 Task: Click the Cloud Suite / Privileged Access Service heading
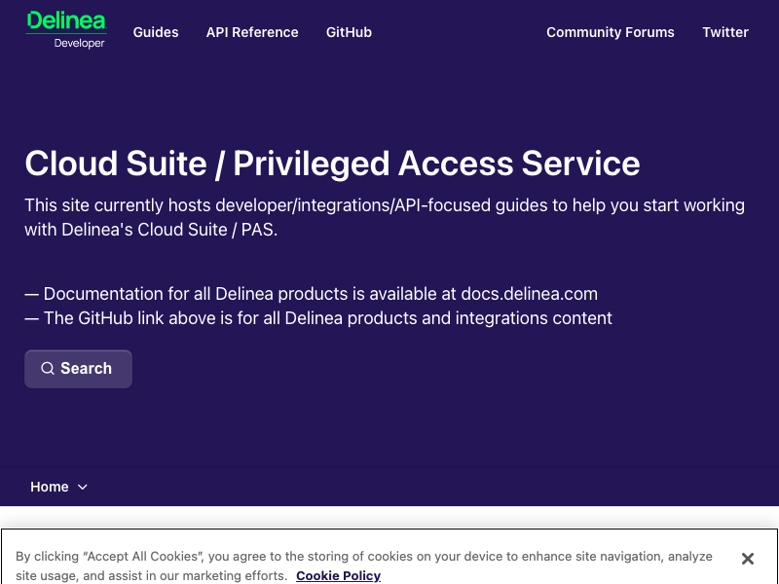click(332, 164)
